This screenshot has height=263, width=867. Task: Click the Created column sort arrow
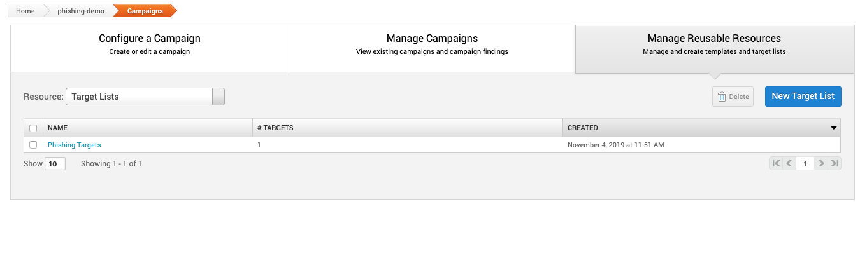(834, 128)
